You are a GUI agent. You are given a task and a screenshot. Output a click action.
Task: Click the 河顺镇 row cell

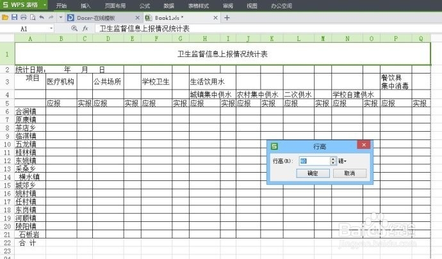[30, 218]
